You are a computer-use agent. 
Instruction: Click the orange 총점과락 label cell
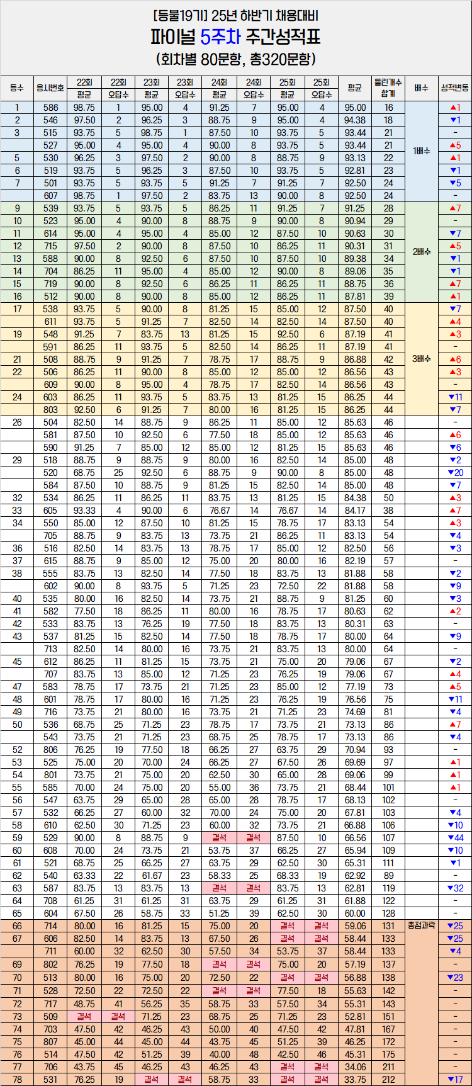click(x=421, y=926)
